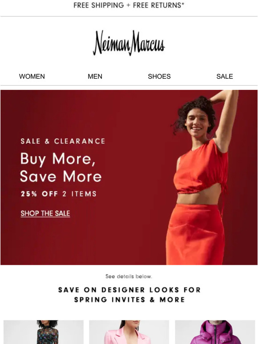Image resolution: width=258 pixels, height=344 pixels.
Task: Click the model's orange skirt
Action: [x=195, y=234]
